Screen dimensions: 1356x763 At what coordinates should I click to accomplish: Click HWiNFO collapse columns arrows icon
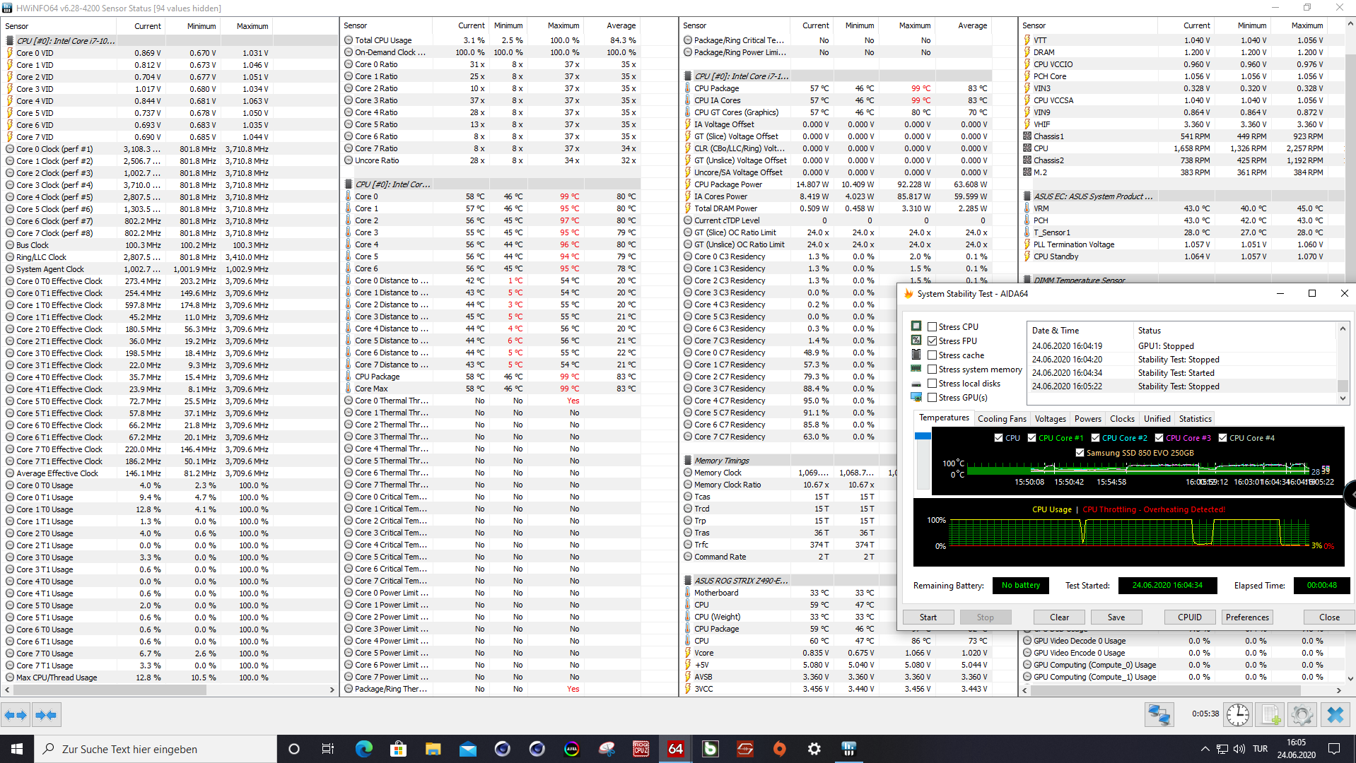[x=46, y=715]
